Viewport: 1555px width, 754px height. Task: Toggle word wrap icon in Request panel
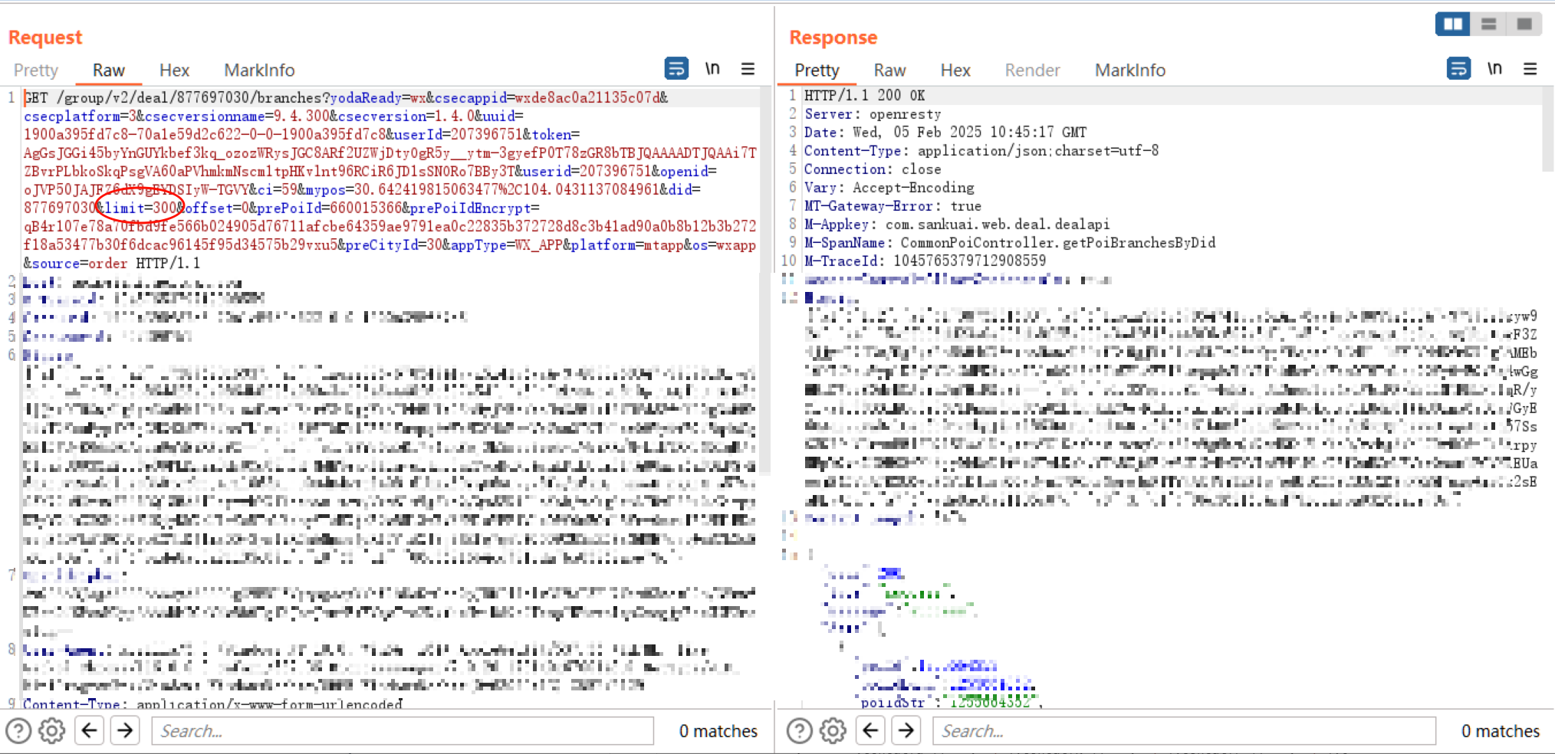676,69
